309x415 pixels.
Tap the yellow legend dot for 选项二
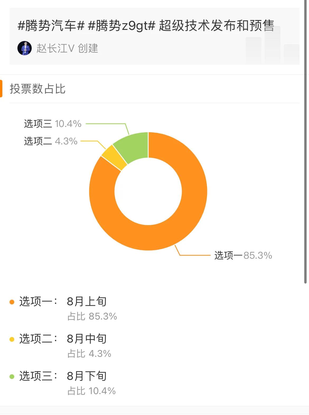12,339
